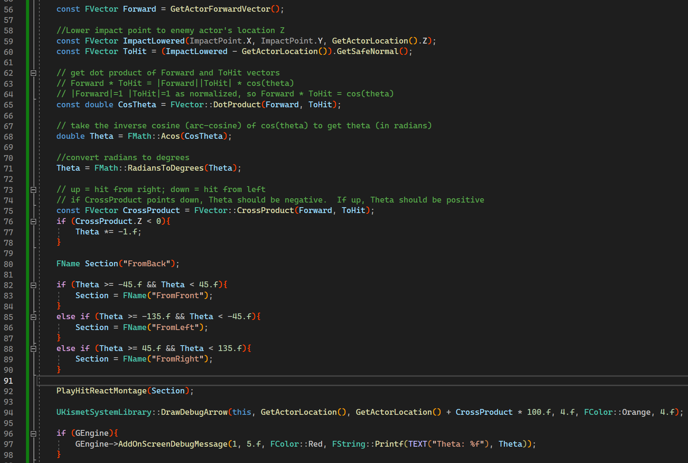Screen dimensions: 688x463
Task: Click DrawDebugArrow on line 94
Action: pyautogui.click(x=194, y=412)
